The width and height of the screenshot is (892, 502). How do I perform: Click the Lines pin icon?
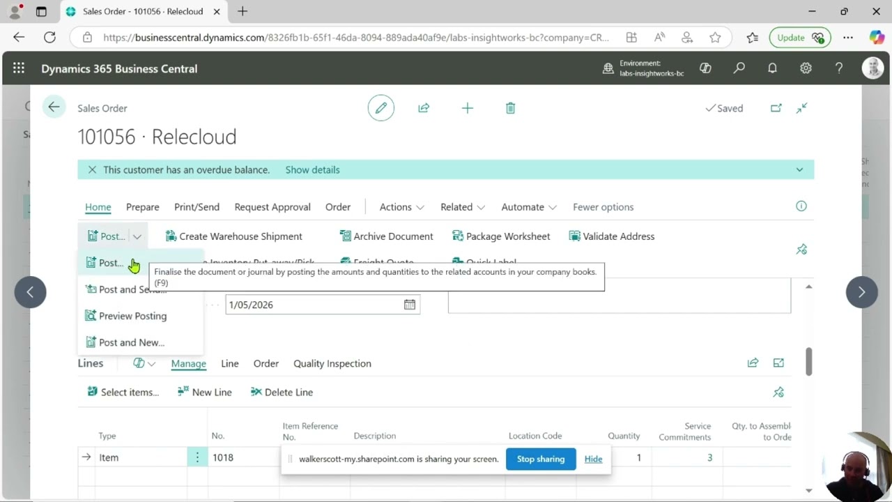[778, 393]
